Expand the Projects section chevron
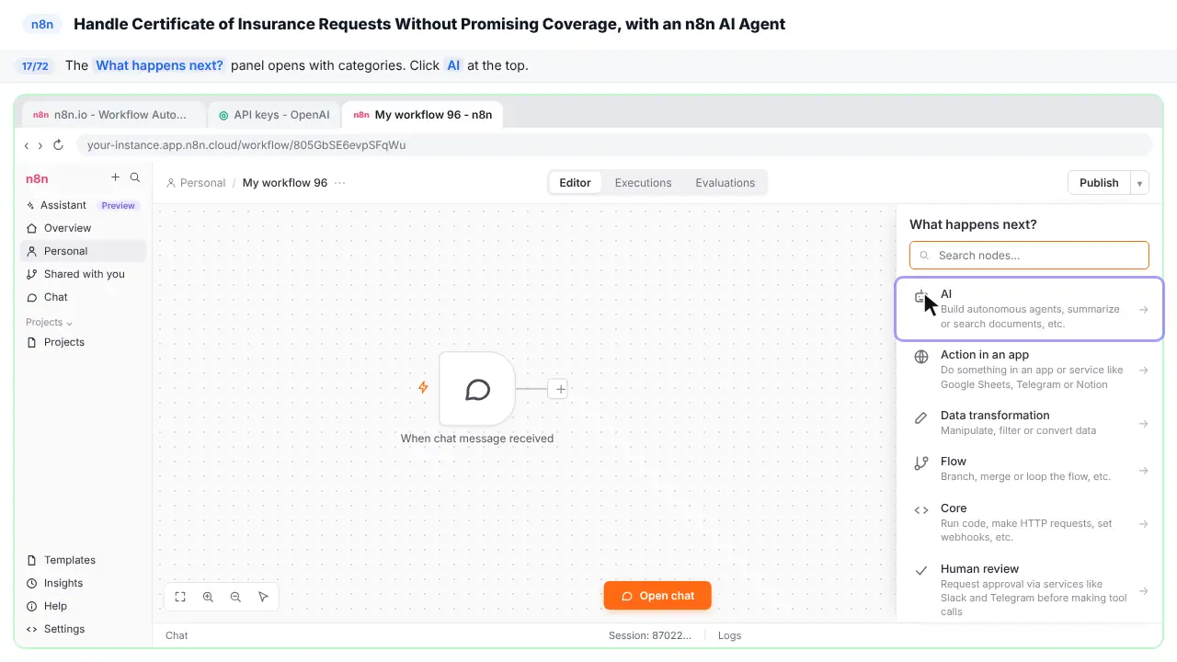1177x662 pixels. [69, 323]
